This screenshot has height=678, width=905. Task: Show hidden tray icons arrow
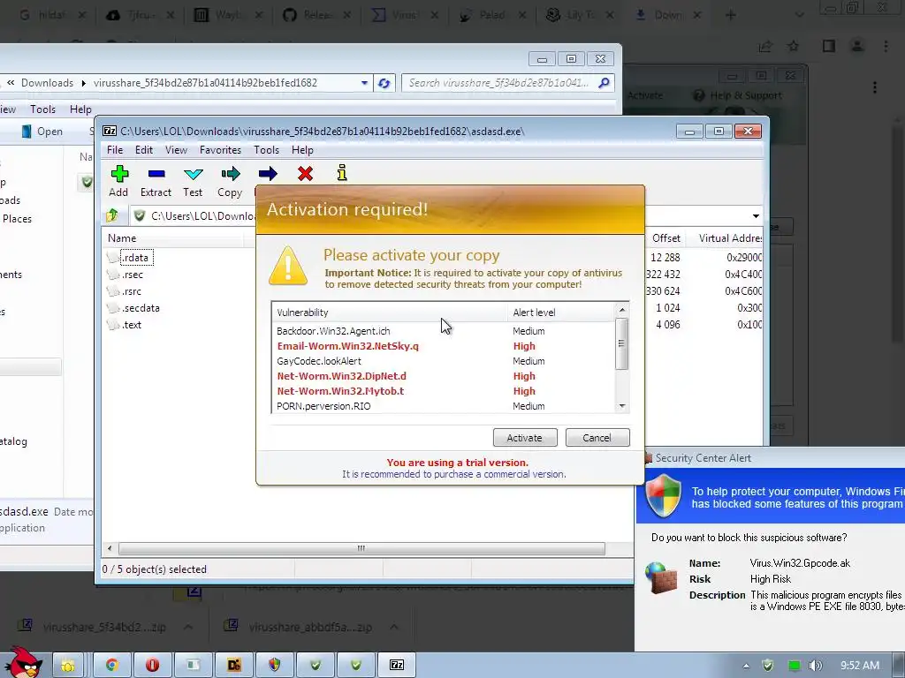pos(746,666)
